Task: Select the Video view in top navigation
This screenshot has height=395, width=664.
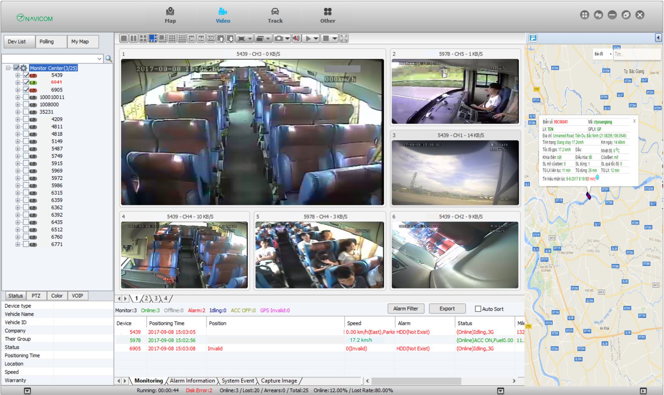Action: coord(223,15)
